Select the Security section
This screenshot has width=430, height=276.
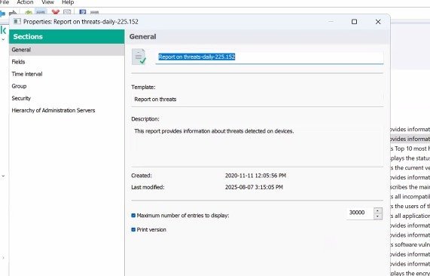click(66, 98)
